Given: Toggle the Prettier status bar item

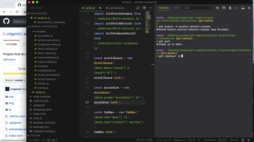Looking at the screenshot, I should pyautogui.click(x=234, y=140).
